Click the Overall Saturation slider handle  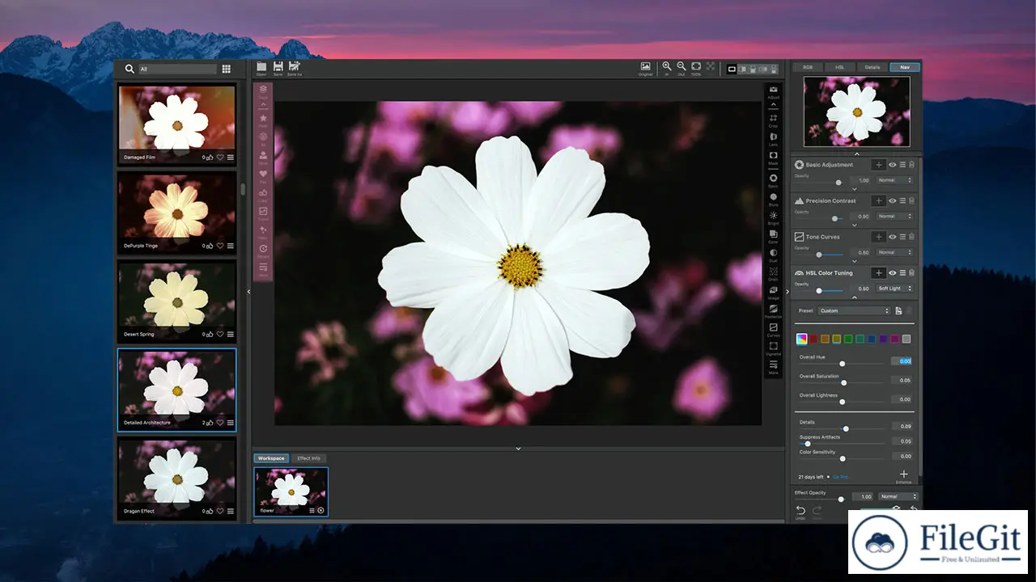click(x=843, y=382)
